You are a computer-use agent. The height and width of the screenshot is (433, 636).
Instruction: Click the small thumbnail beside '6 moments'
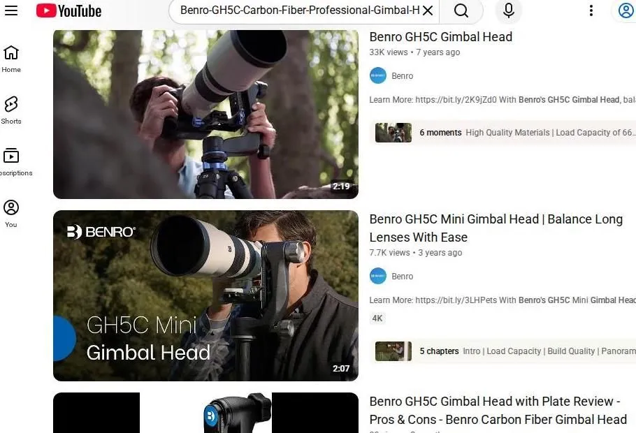tap(393, 133)
